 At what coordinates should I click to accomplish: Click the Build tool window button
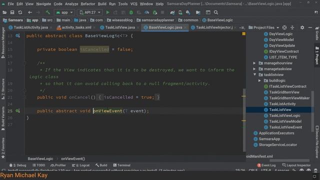pos(101,165)
